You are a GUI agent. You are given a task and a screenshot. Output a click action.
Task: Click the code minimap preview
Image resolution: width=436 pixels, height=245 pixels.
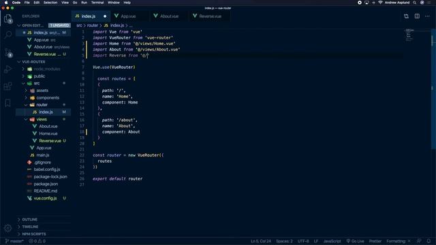click(x=409, y=35)
